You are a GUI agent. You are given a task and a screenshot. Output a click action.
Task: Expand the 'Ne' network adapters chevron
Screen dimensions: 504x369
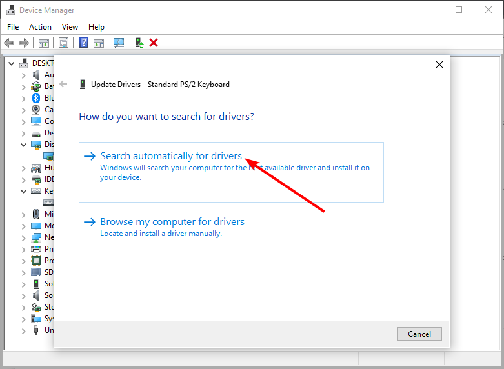[23, 237]
